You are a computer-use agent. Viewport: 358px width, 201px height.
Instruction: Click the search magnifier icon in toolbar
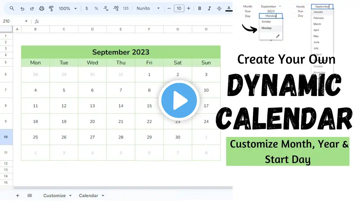coord(12,8)
